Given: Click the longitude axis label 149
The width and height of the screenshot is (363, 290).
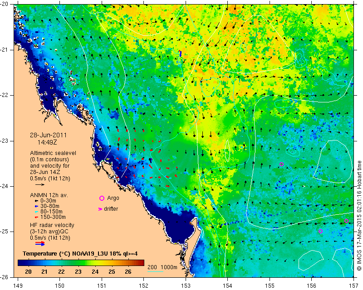Looking at the screenshot, I should point(18,286).
